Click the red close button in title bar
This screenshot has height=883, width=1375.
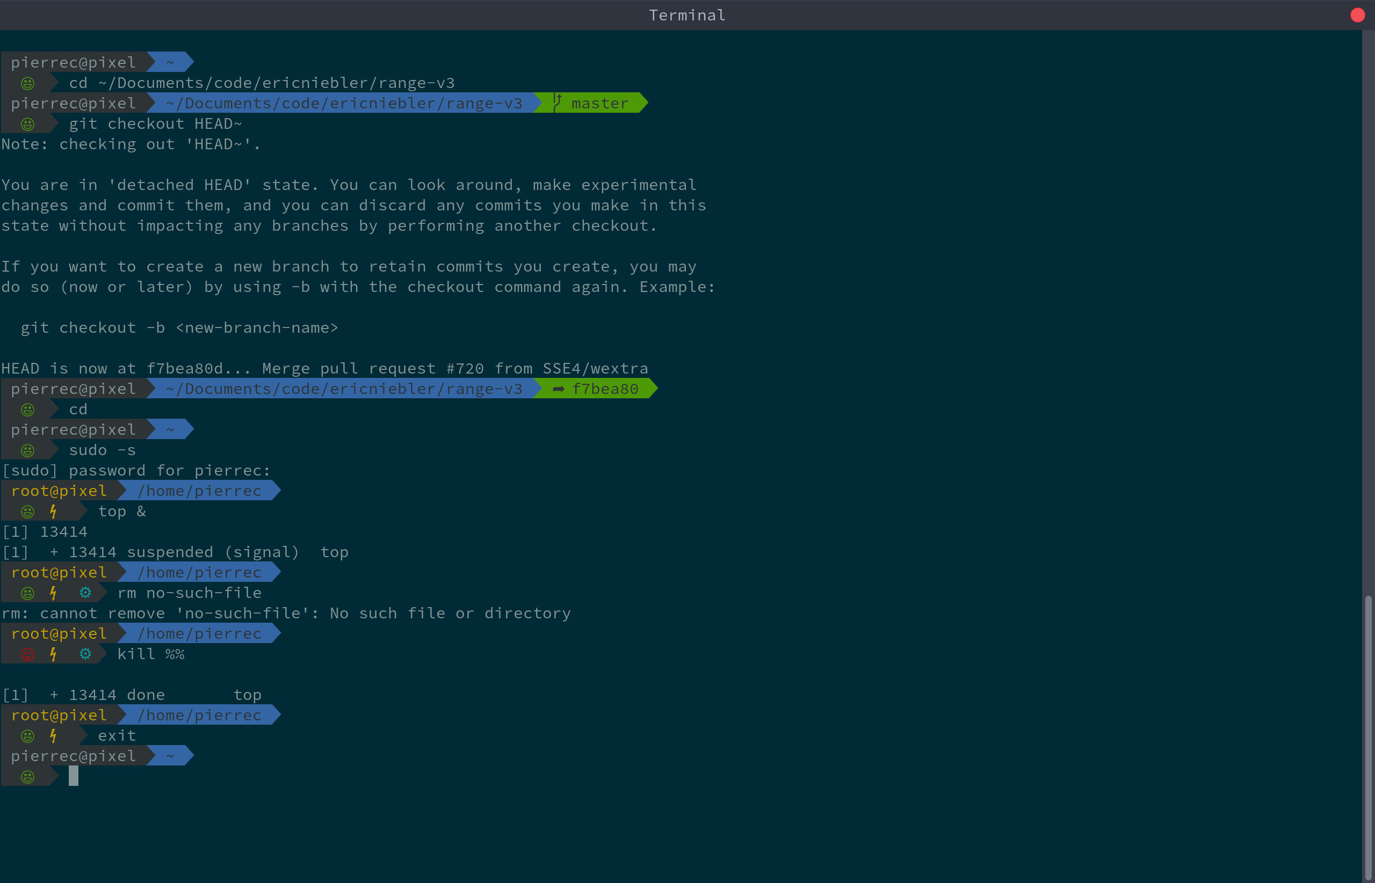click(1357, 15)
